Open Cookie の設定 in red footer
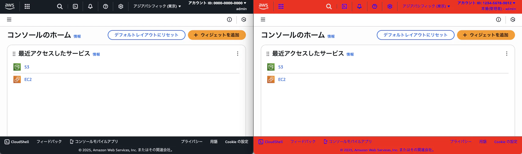Image resolution: width=522 pixels, height=154 pixels. coord(506,142)
